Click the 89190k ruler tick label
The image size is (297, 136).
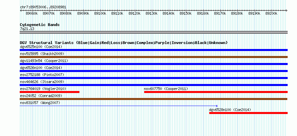(254, 13)
